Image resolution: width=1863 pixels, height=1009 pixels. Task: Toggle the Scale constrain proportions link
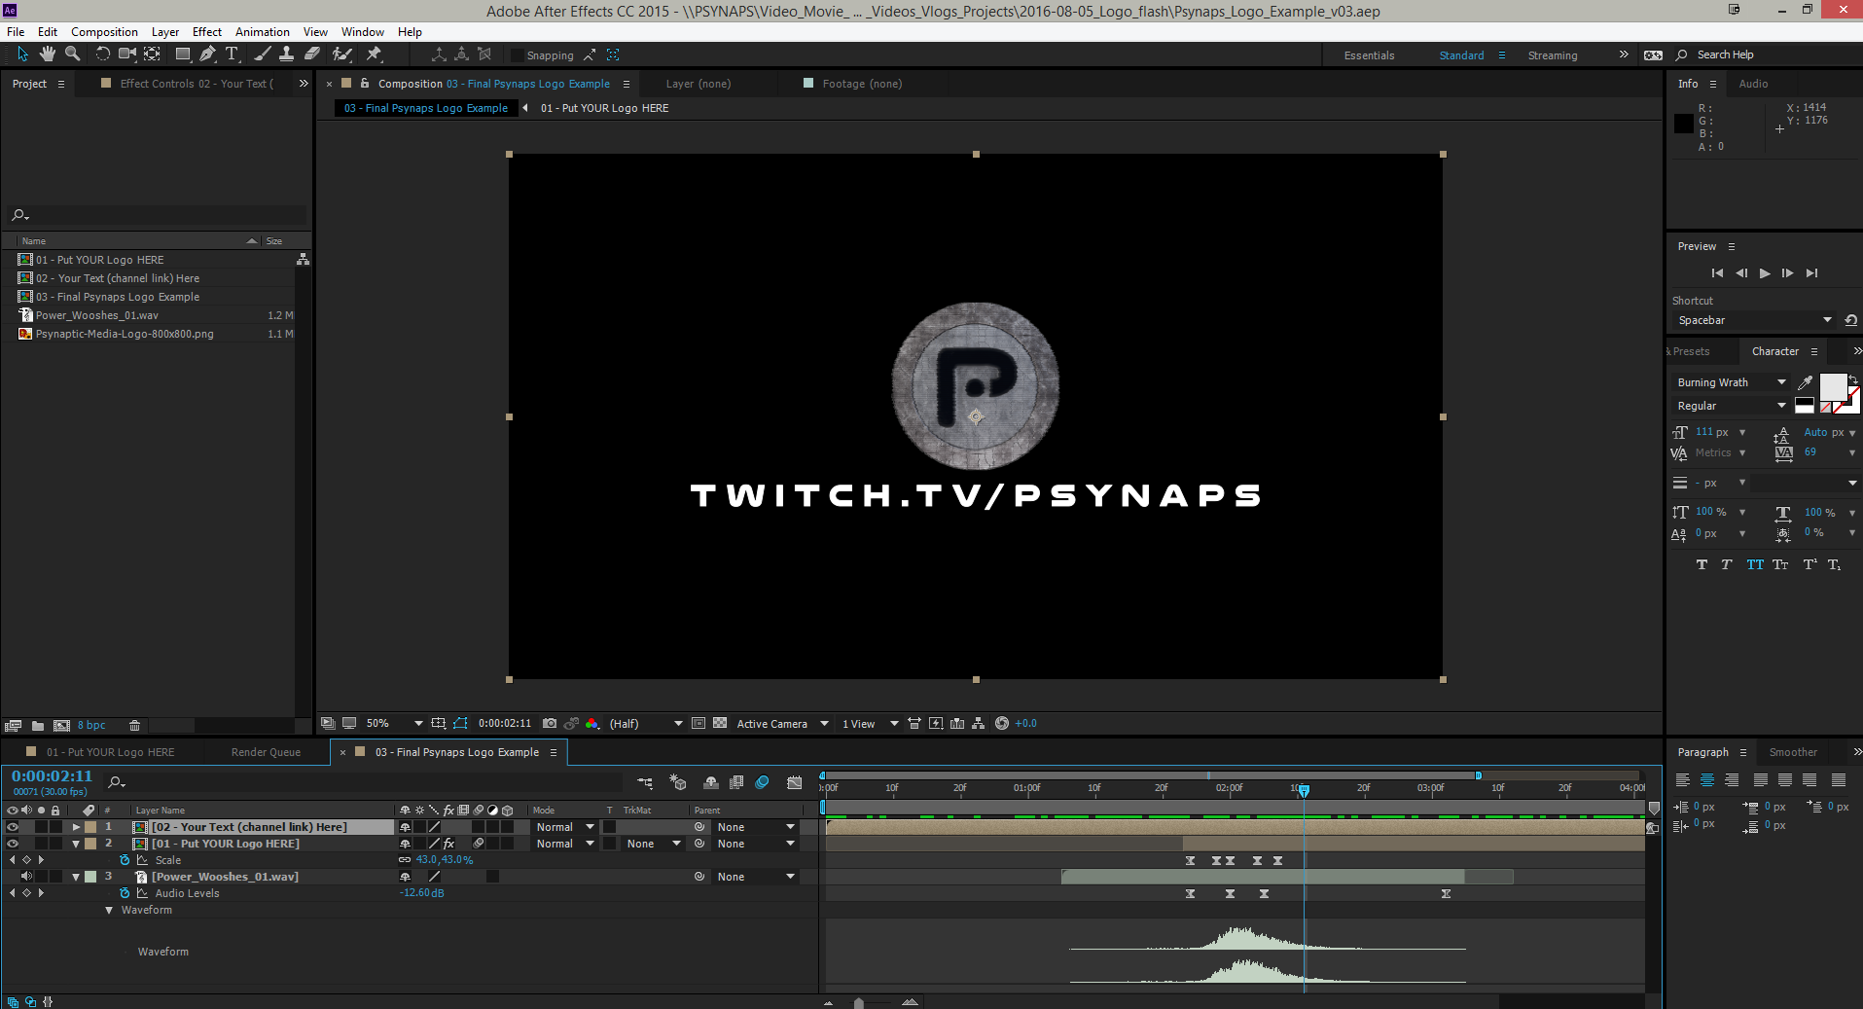405,860
